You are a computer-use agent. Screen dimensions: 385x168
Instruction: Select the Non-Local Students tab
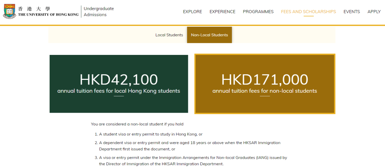tap(210, 35)
